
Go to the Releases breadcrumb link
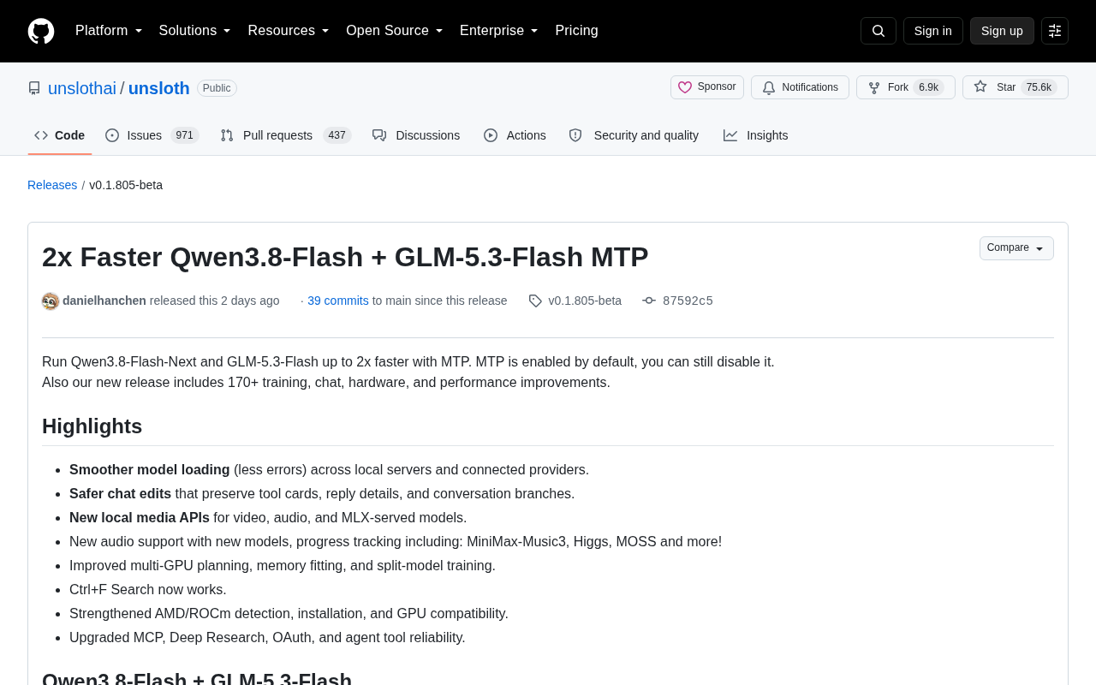click(52, 185)
